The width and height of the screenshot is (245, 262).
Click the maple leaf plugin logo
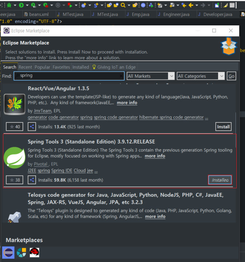[x=15, y=104]
